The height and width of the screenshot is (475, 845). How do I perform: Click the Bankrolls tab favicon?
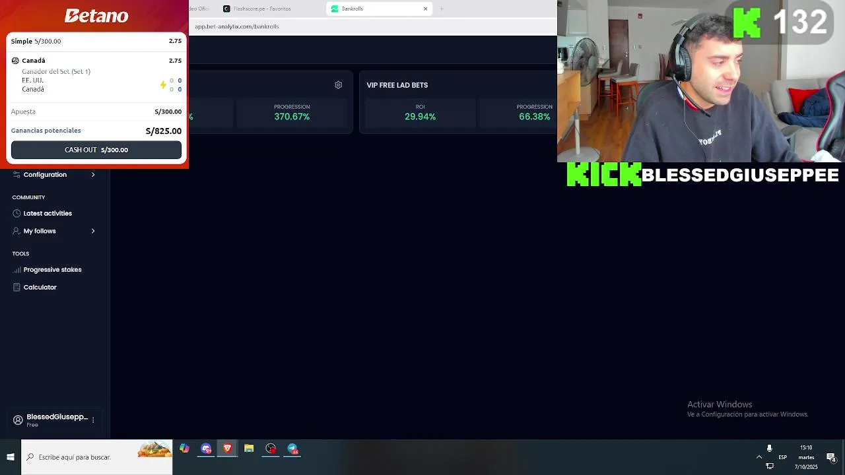click(x=335, y=9)
